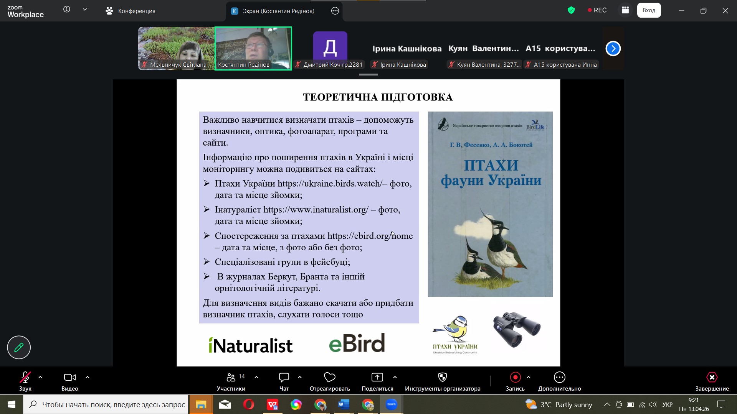Open the Chat panel icon
The height and width of the screenshot is (414, 737).
284,378
